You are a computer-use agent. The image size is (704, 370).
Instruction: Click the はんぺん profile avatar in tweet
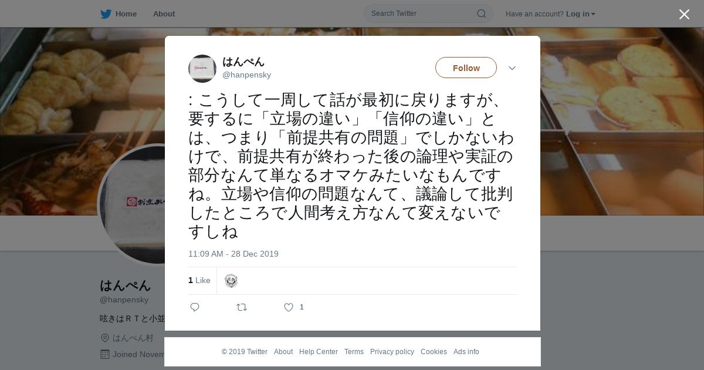[x=202, y=69]
